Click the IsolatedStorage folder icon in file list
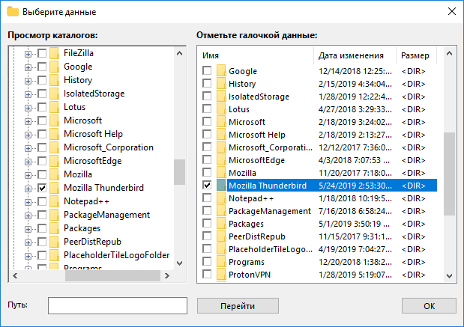 click(221, 97)
